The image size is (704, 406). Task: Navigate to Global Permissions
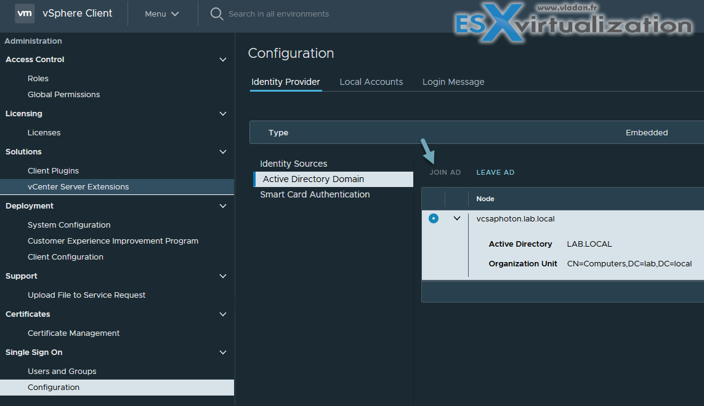63,95
